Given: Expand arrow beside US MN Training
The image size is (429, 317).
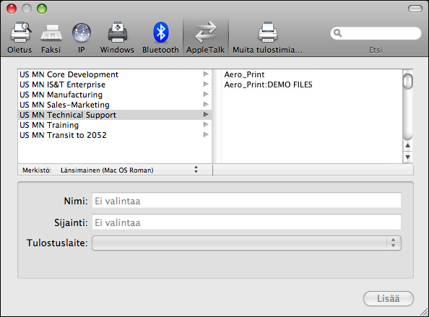Looking at the screenshot, I should pyautogui.click(x=206, y=125).
